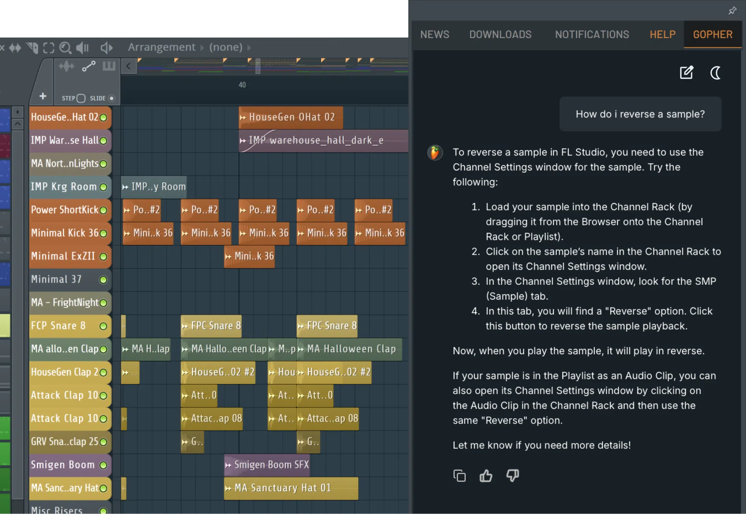Viewport: 746px width, 514px height.
Task: Give thumbs down to Gopher response
Action: (512, 476)
